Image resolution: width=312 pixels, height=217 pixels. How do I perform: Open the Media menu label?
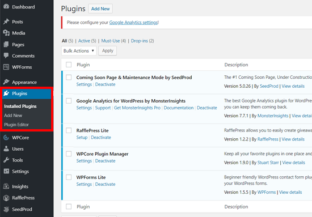coord(19,33)
